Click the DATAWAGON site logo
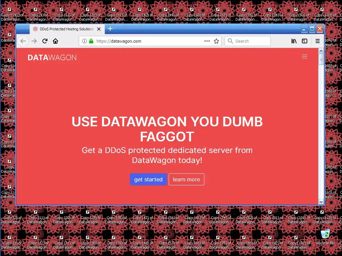This screenshot has width=342, height=256. pos(52,57)
